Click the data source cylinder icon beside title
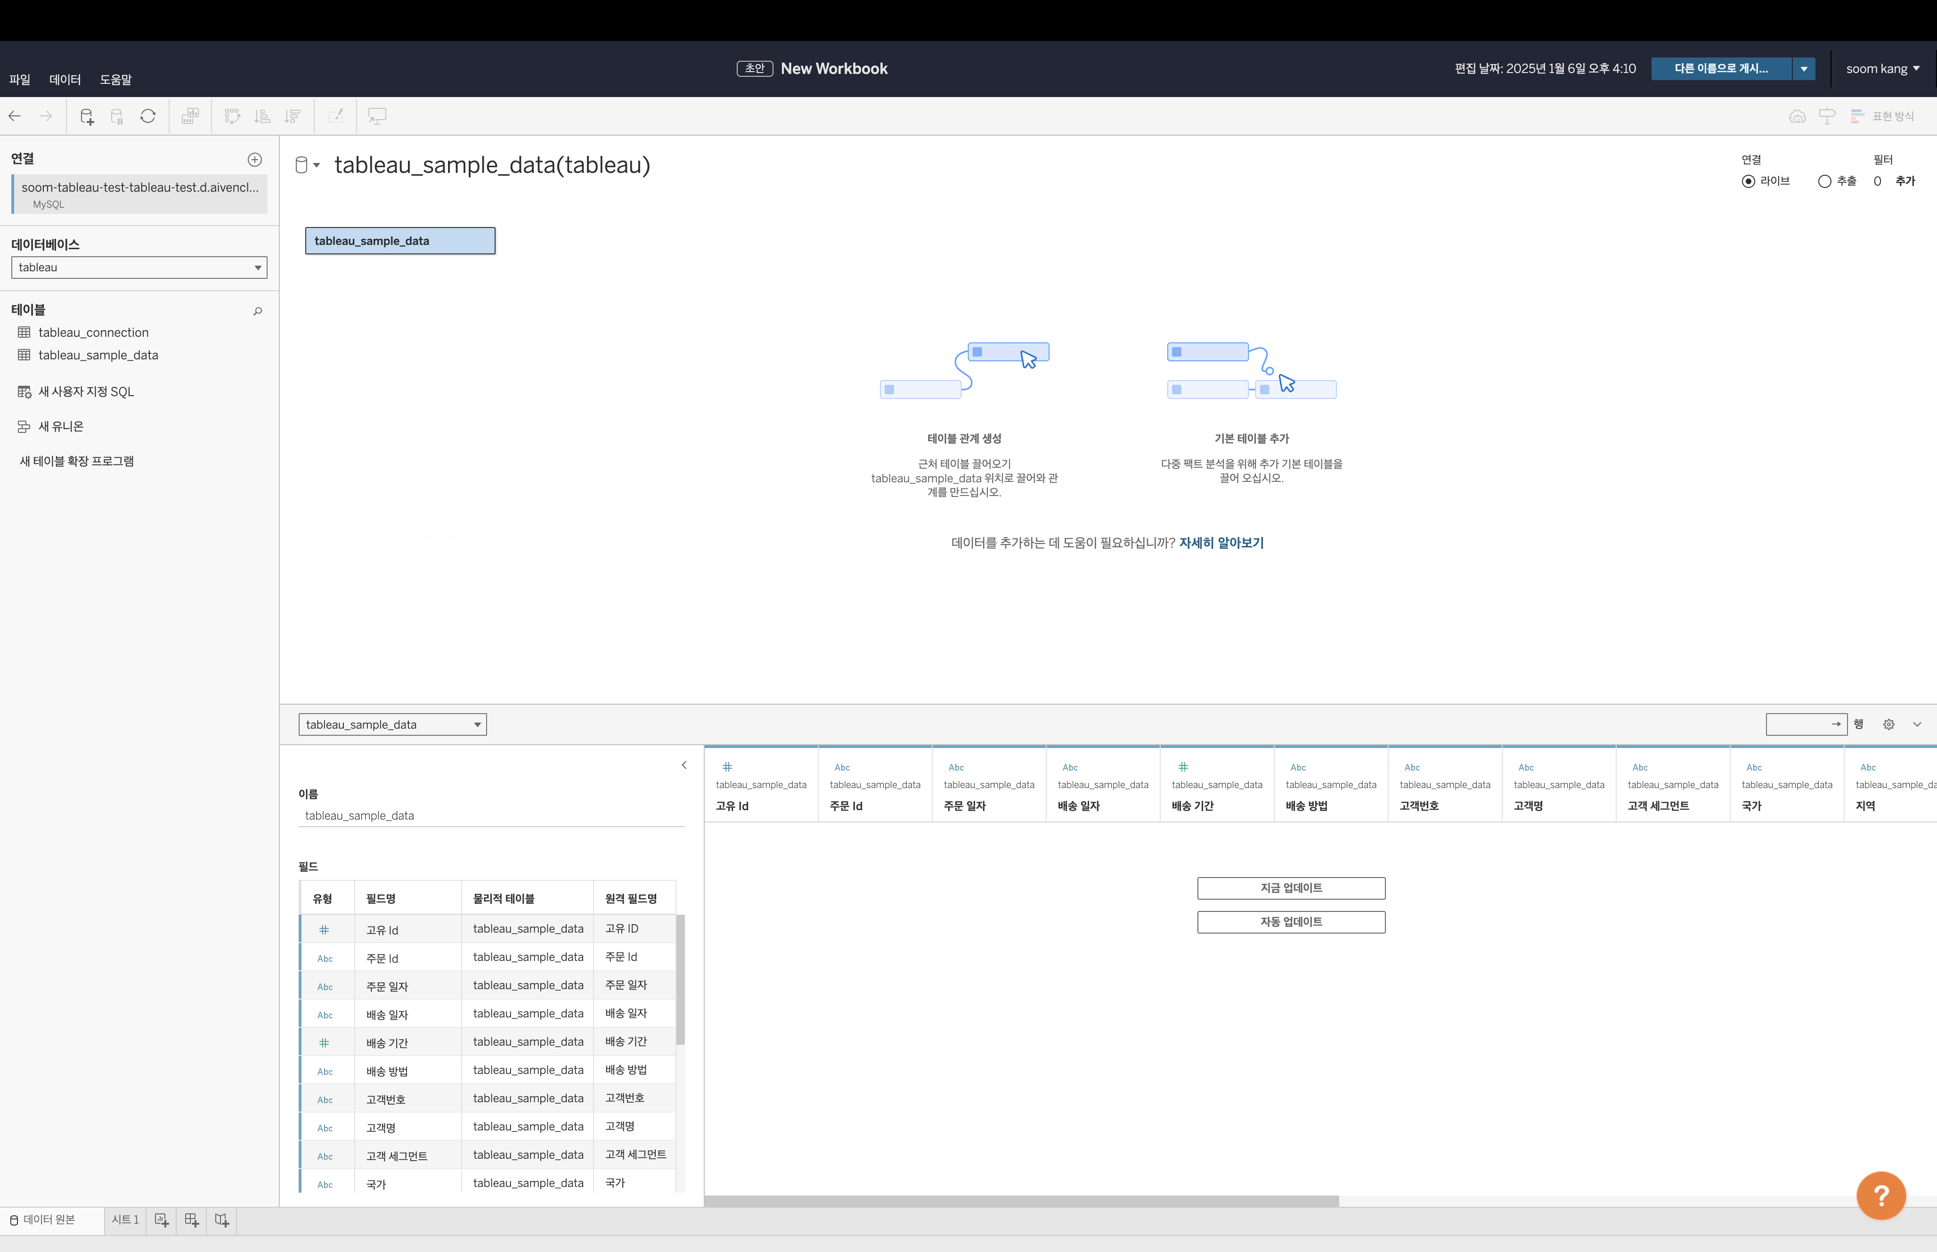Screen dimensions: 1937x1252 click(301, 165)
